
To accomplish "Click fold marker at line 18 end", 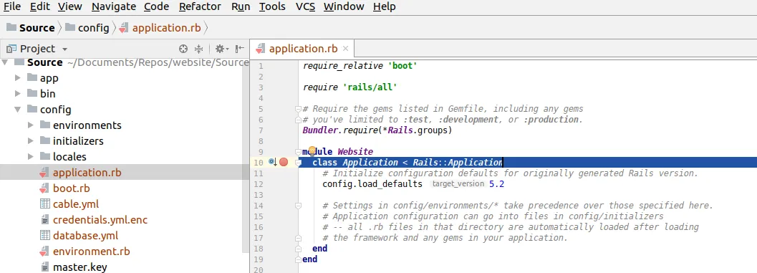I will coord(299,249).
